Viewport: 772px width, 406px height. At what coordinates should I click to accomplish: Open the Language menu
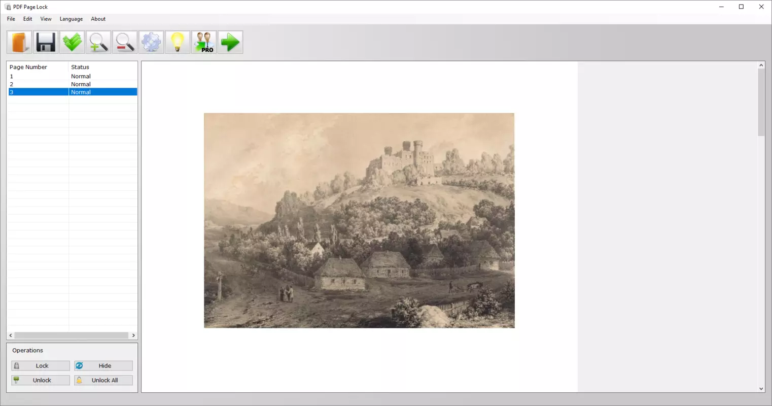(71, 19)
